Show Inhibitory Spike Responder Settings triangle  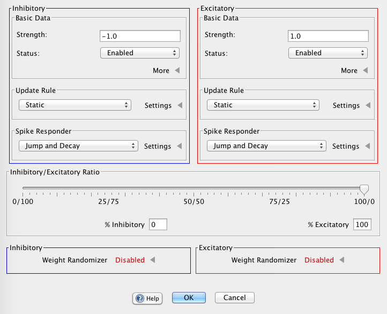point(180,146)
